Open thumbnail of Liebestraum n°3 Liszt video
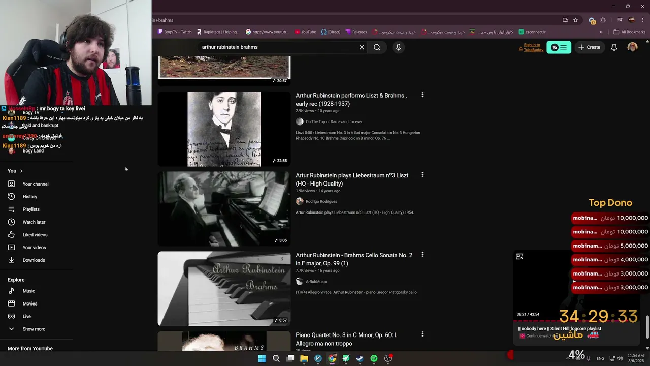650x366 pixels. pyautogui.click(x=224, y=209)
